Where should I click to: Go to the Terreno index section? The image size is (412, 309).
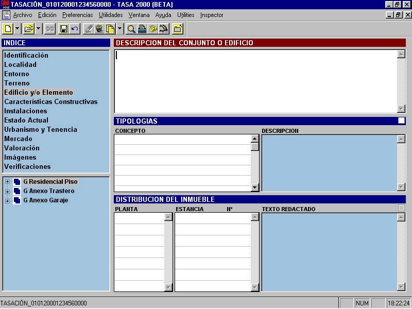pos(17,83)
